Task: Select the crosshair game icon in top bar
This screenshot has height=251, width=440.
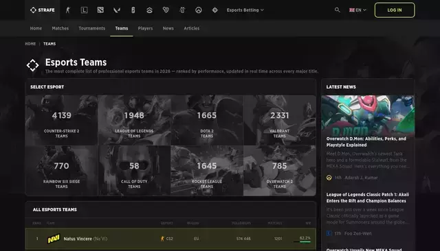Action: (215, 10)
